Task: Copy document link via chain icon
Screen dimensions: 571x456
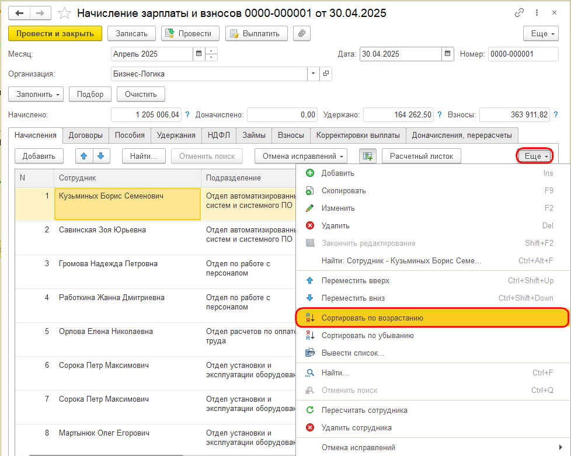Action: [x=519, y=13]
